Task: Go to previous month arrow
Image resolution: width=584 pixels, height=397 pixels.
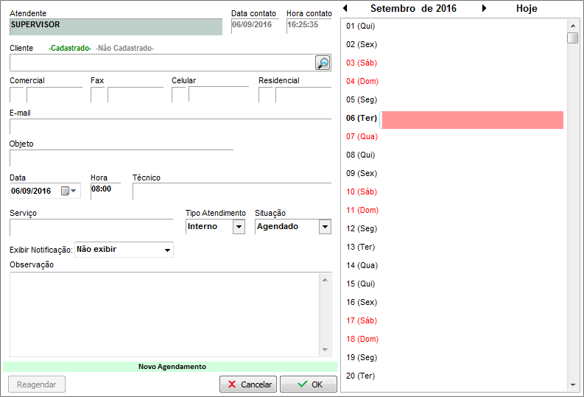Action: point(346,9)
